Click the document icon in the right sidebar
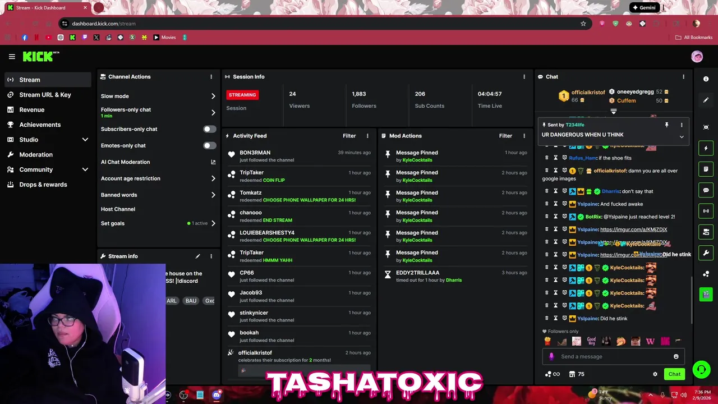Screen dimensions: 718x404 pos(706,169)
